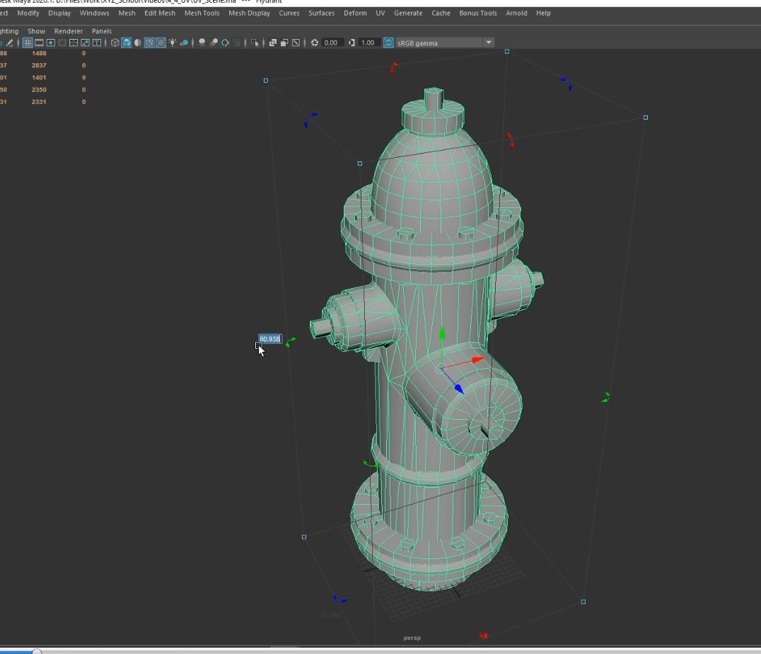Screen dimensions: 761x654
Task: Toggle wireframe on shaded display
Action: coord(149,42)
